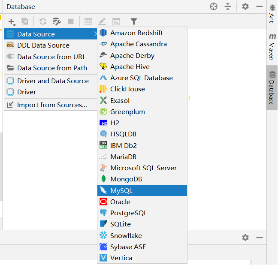The height and width of the screenshot is (265, 278).
Task: Click the Collapse All icon
Action: pos(228,6)
